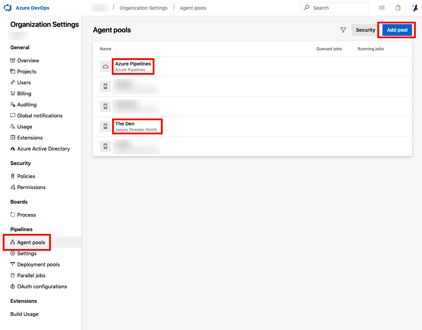Open the work items list icon
This screenshot has width=422, height=330.
click(382, 8)
